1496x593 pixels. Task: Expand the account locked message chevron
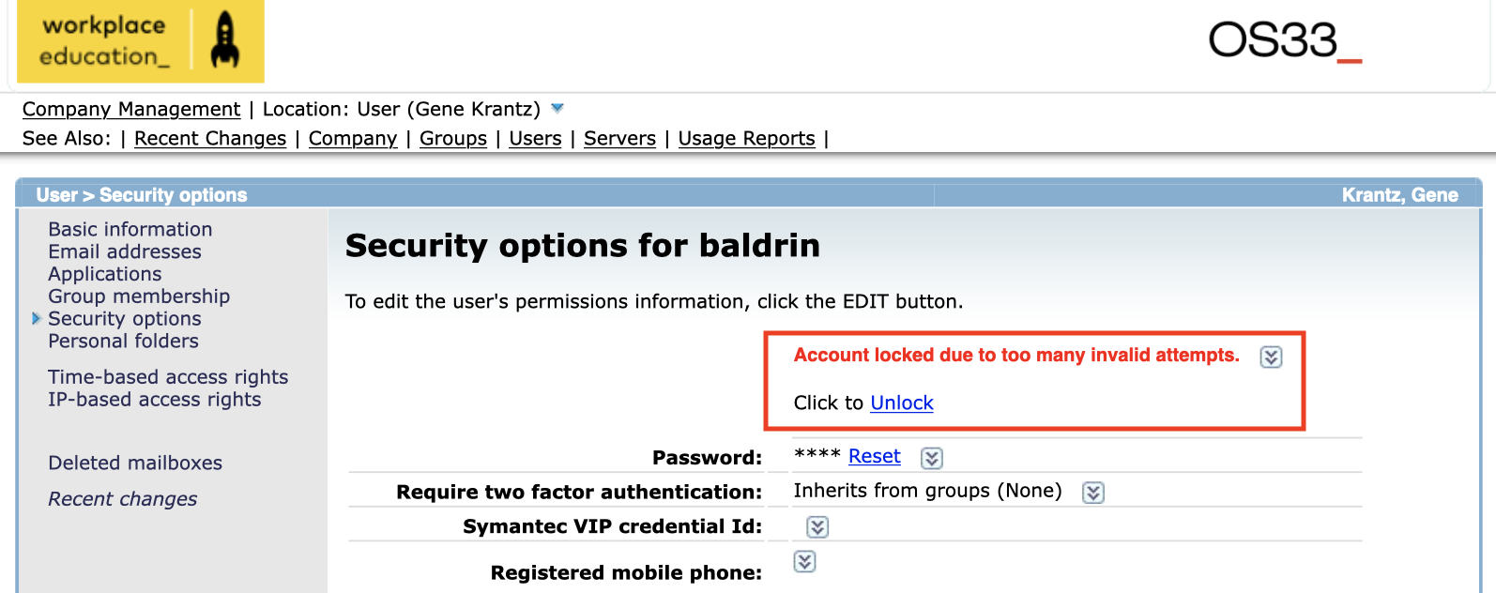tap(1271, 357)
